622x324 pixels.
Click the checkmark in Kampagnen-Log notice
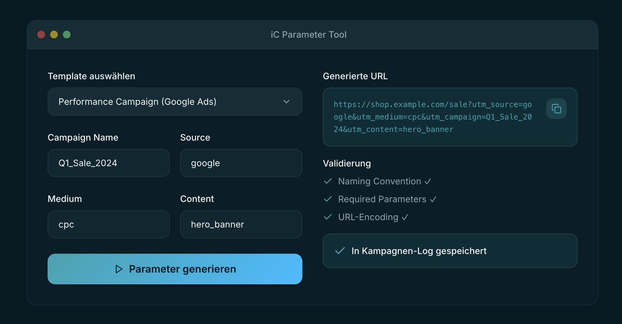[x=340, y=251]
